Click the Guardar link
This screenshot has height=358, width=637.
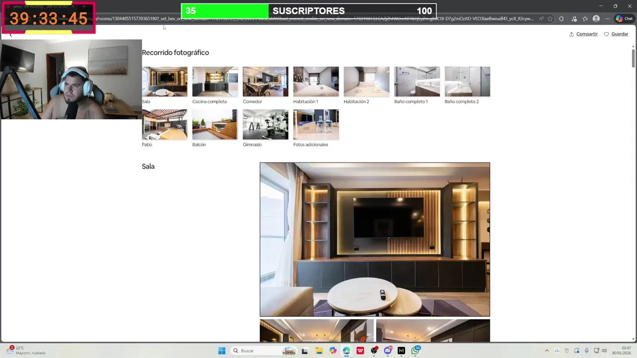(620, 34)
